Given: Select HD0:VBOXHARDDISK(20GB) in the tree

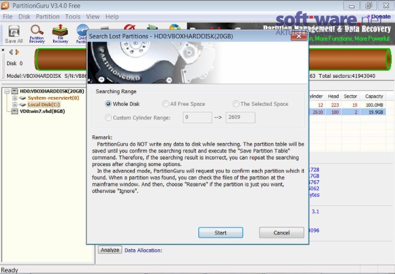Looking at the screenshot, I should [52, 91].
